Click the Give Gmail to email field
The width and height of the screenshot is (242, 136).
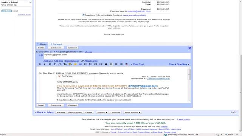pyautogui.click(x=16, y=8)
